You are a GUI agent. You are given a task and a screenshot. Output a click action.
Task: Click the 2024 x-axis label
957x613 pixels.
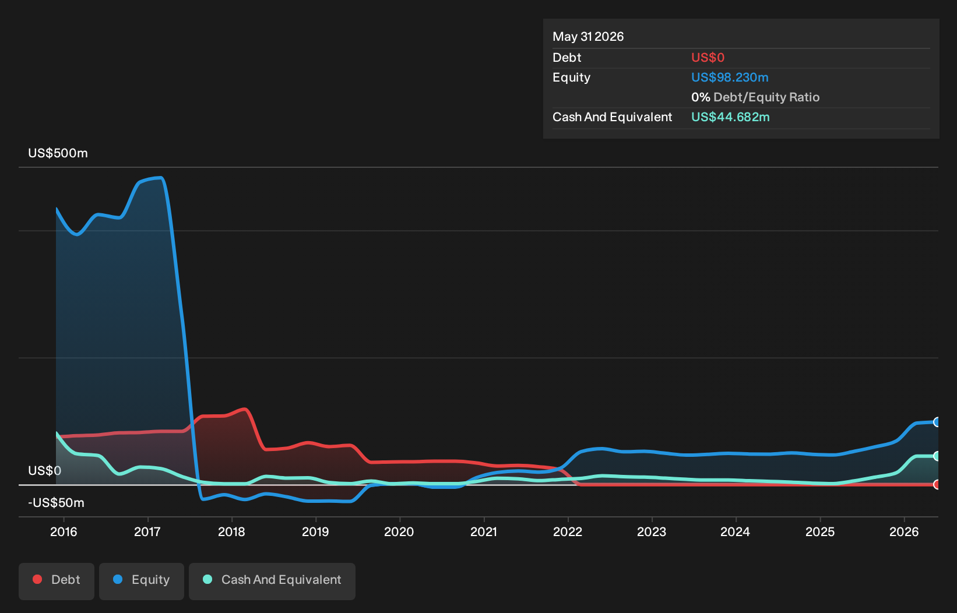[x=736, y=532]
